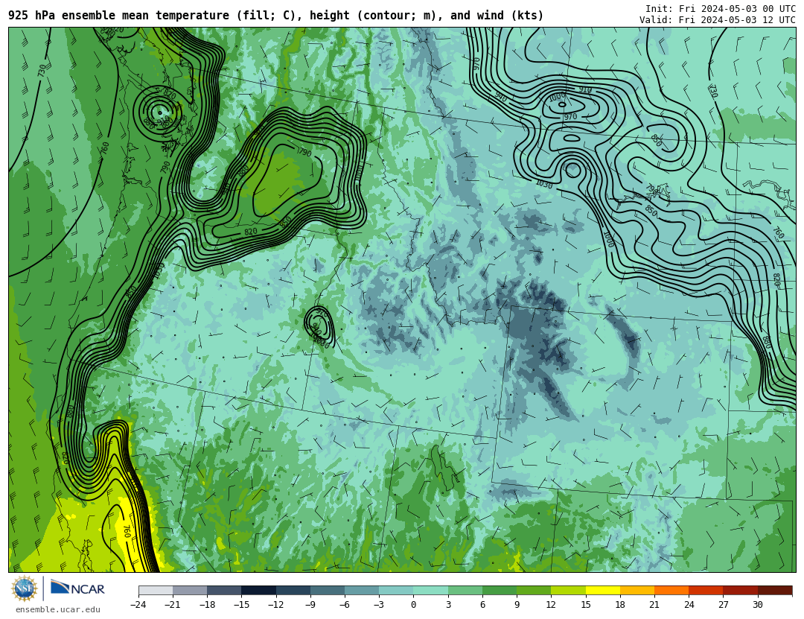Click the -6 colorbar tick label
The width and height of the screenshot is (804, 619).
click(x=345, y=605)
